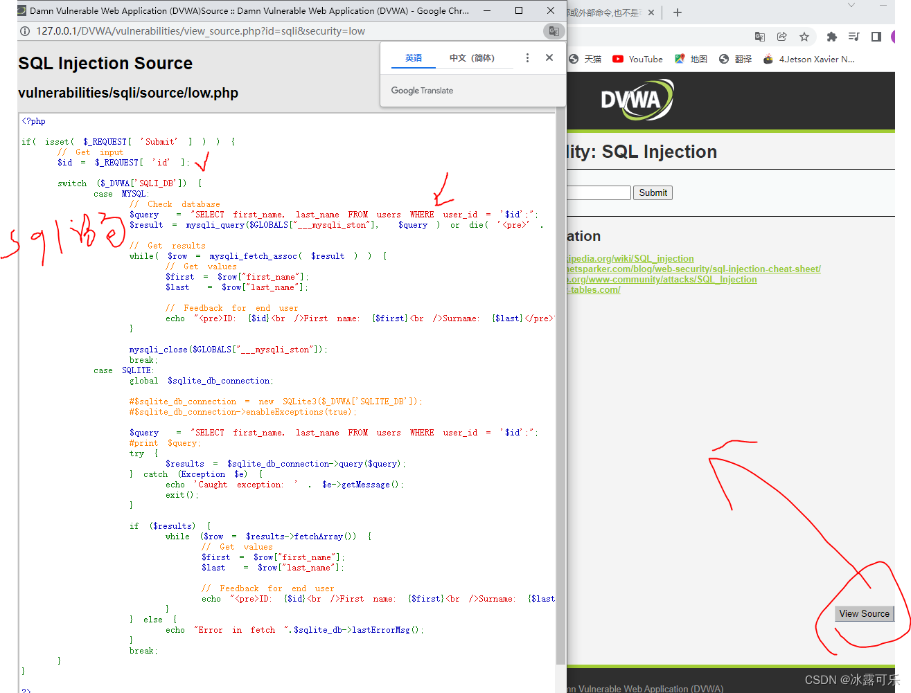Open the purple profile avatar
Viewport: 911px width, 693px height.
[x=894, y=37]
